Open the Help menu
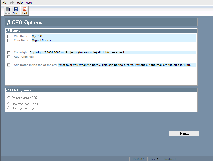 [x=20, y=3]
